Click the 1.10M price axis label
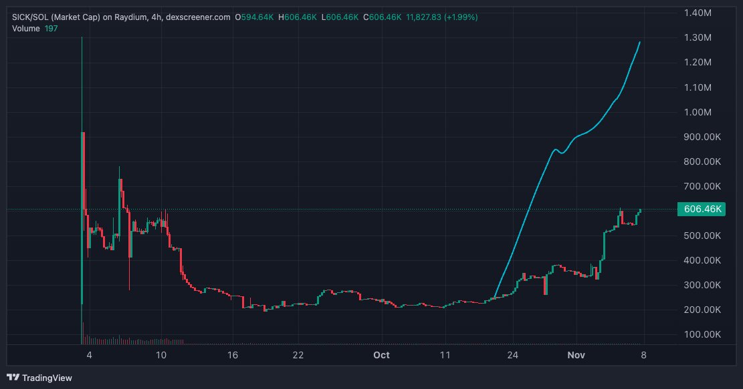Viewport: 743px width, 389px height. pos(698,87)
